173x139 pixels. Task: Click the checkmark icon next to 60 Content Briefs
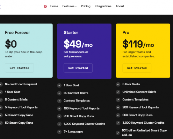click(x=59, y=93)
